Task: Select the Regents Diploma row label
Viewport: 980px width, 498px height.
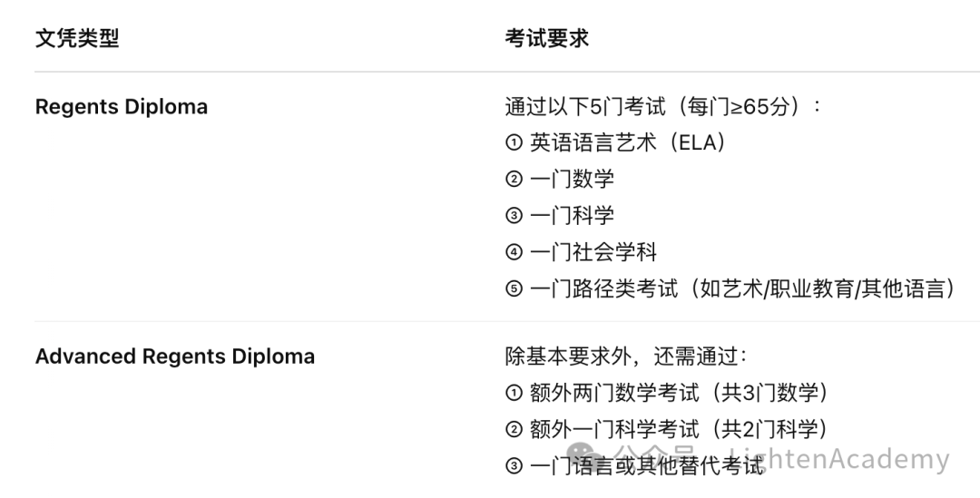Action: pos(122,107)
